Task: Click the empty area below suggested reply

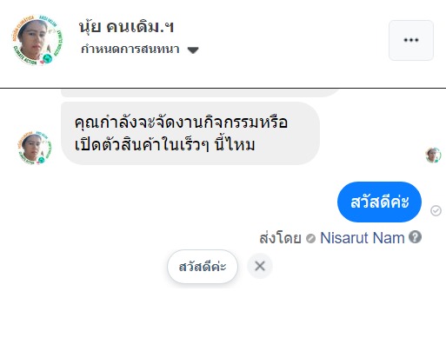Action: [x=223, y=311]
